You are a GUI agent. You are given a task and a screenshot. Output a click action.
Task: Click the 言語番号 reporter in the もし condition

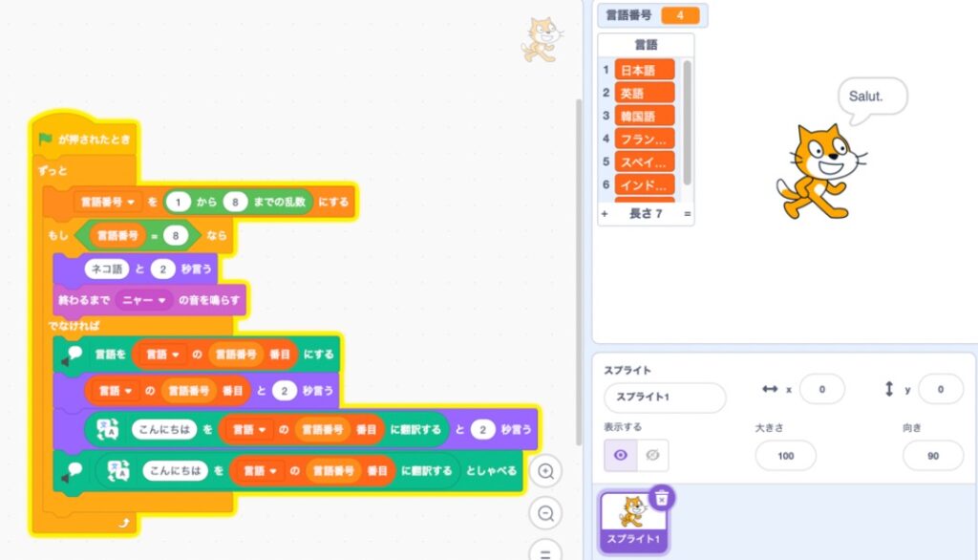117,235
